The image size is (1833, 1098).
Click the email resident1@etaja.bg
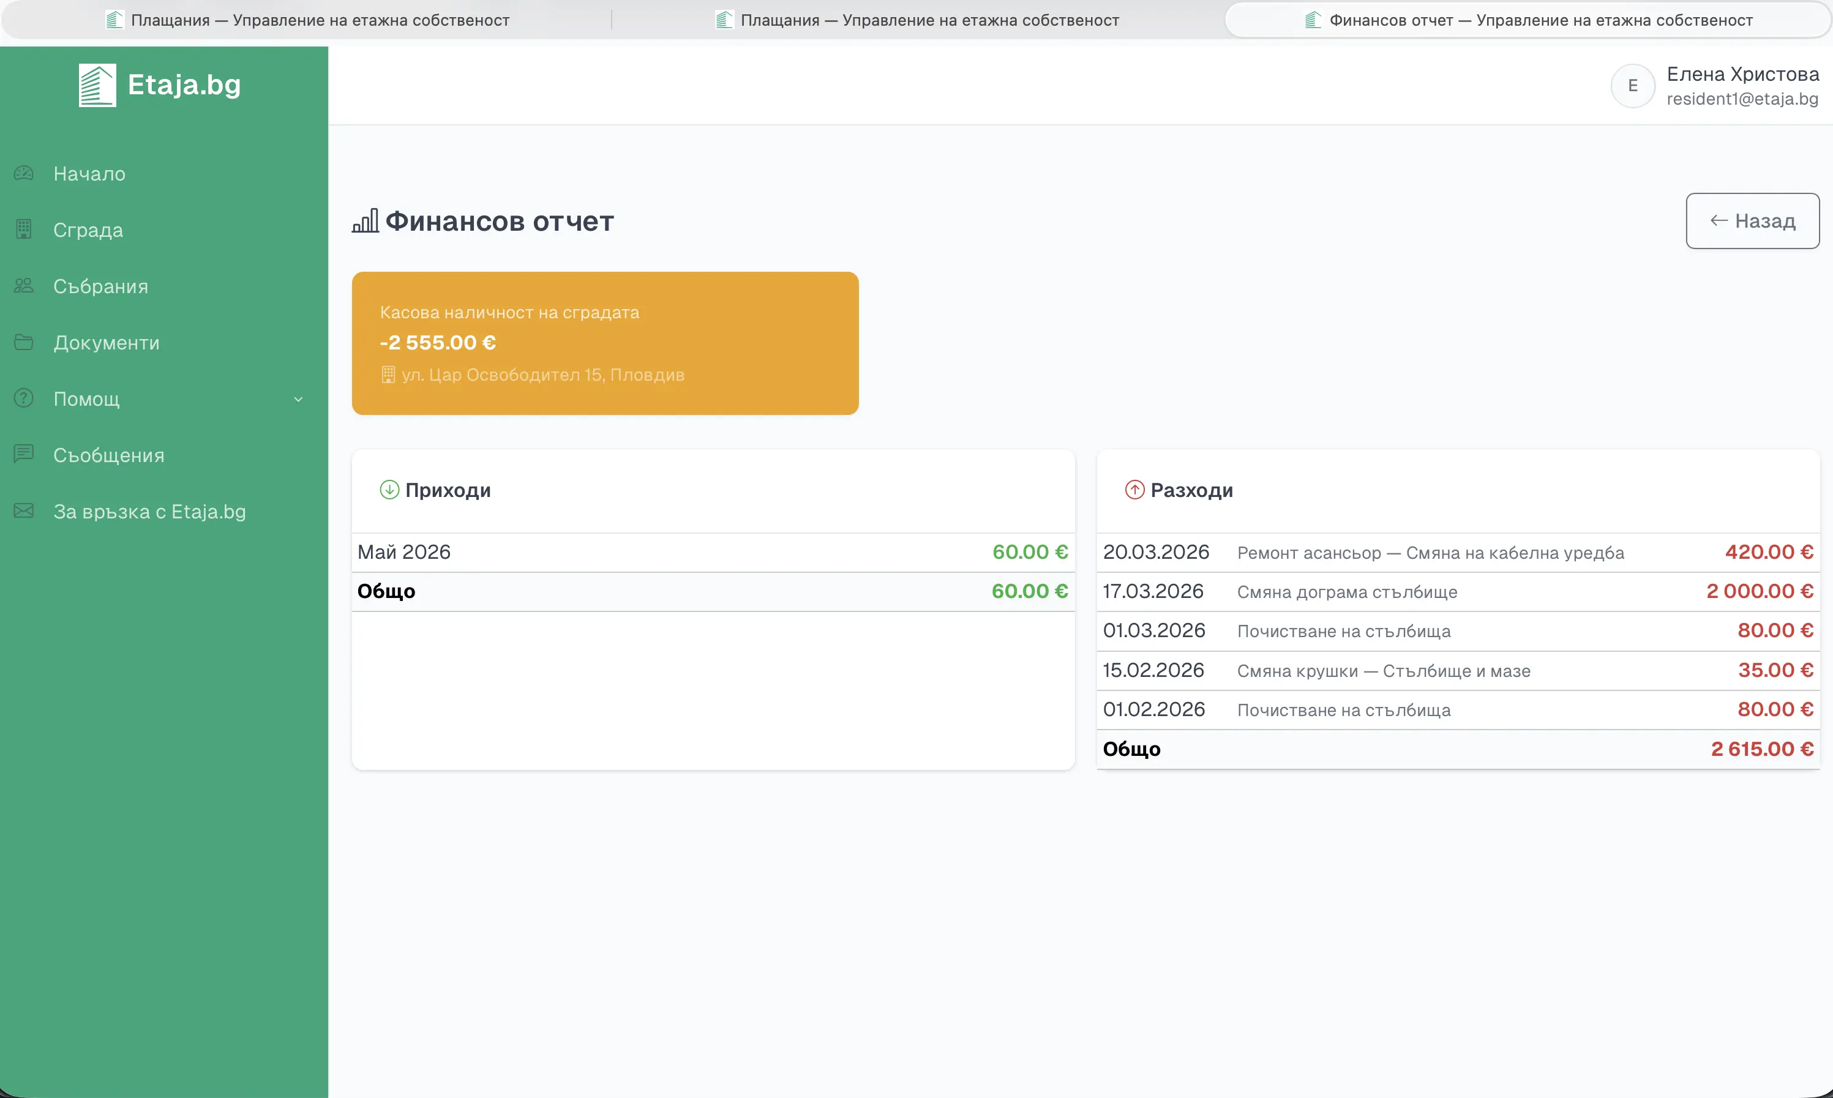click(x=1743, y=99)
